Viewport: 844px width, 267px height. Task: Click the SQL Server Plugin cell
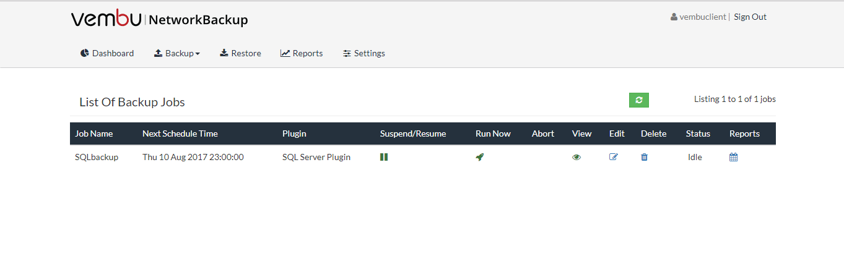[x=316, y=157]
